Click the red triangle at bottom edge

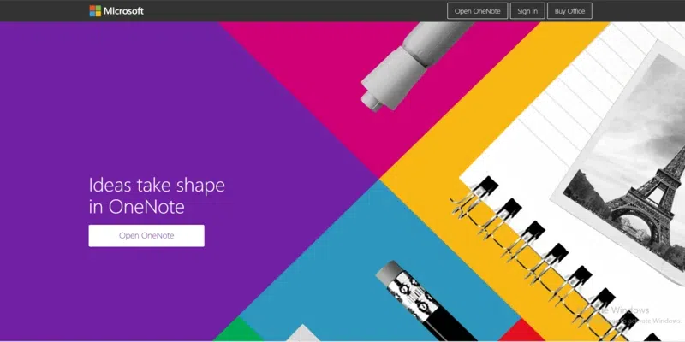click(x=515, y=333)
